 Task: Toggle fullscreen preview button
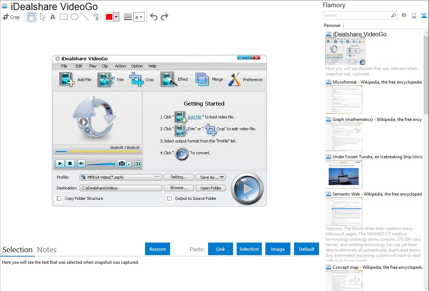pyautogui.click(x=139, y=164)
